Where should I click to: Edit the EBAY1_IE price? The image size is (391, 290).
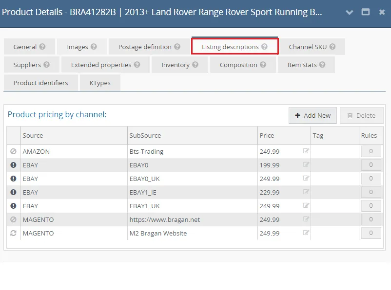pyautogui.click(x=306, y=192)
